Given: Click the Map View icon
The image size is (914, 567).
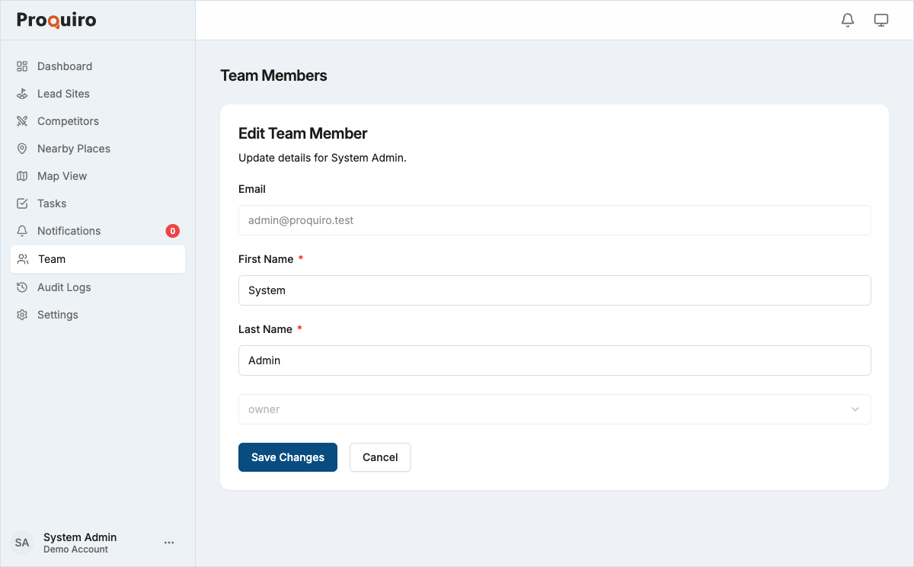Looking at the screenshot, I should point(23,176).
